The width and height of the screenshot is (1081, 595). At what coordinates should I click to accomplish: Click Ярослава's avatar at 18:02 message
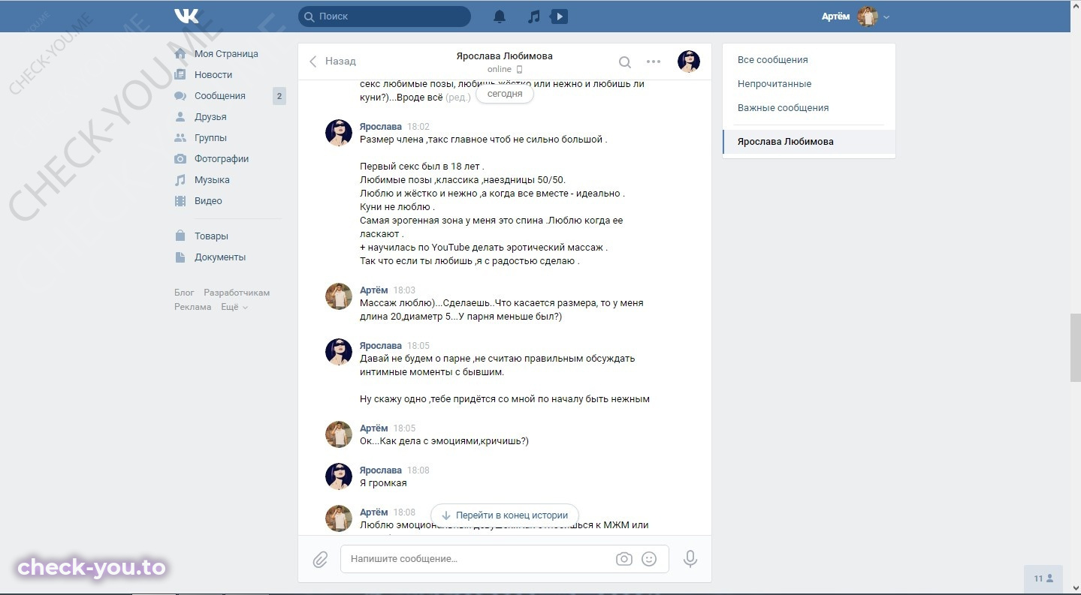pos(339,133)
